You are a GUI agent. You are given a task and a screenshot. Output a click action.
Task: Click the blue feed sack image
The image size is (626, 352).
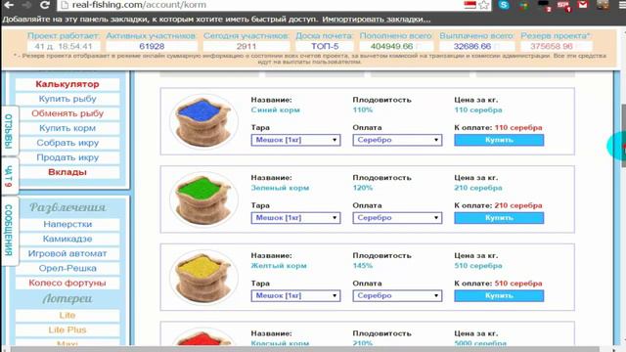(x=203, y=121)
